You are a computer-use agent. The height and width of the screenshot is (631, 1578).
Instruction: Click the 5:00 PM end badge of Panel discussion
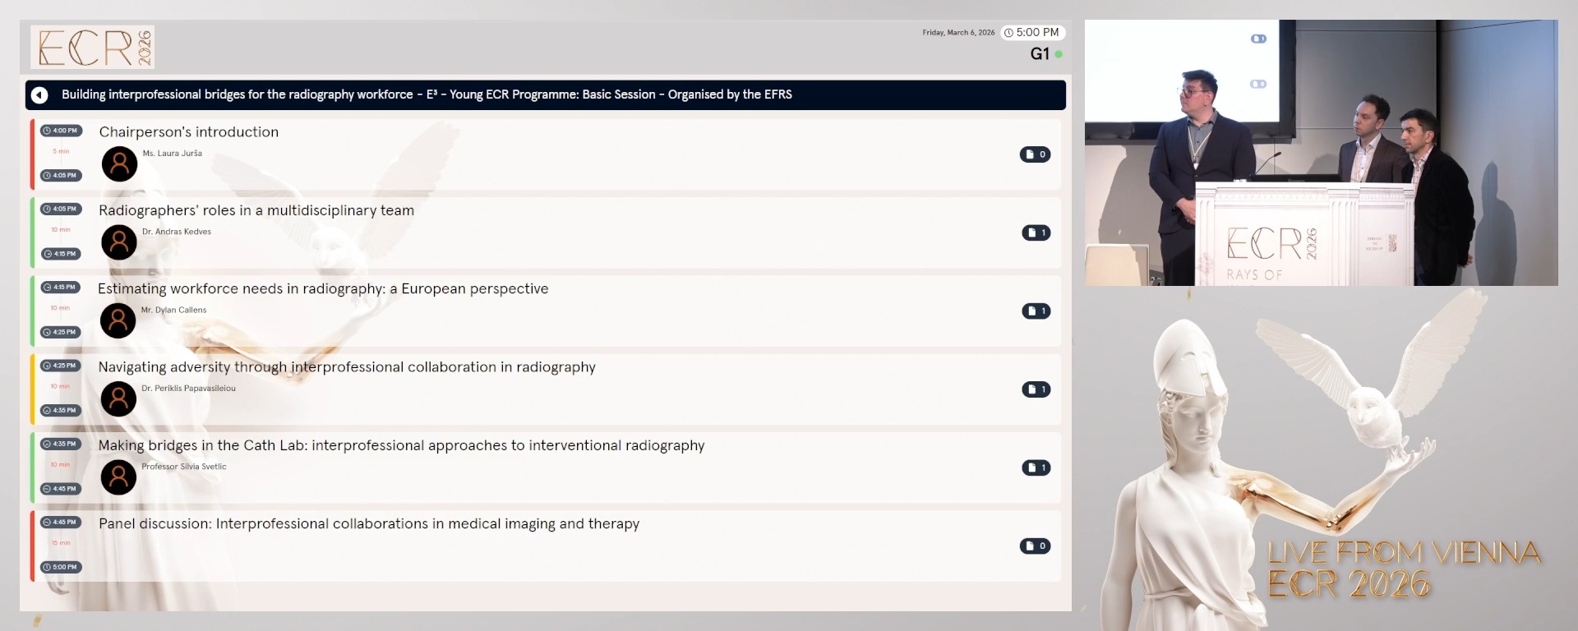pos(61,567)
